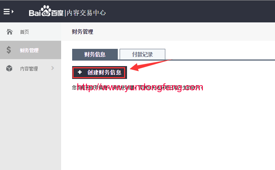
Task: Click the dollar sign finance icon
Action: click(x=8, y=50)
